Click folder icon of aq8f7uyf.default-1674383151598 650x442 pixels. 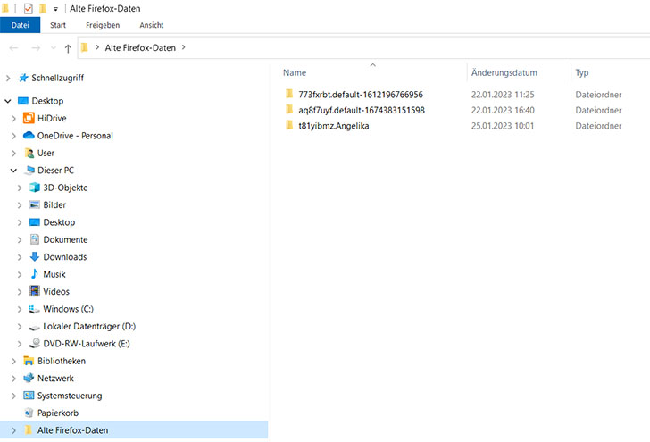289,110
